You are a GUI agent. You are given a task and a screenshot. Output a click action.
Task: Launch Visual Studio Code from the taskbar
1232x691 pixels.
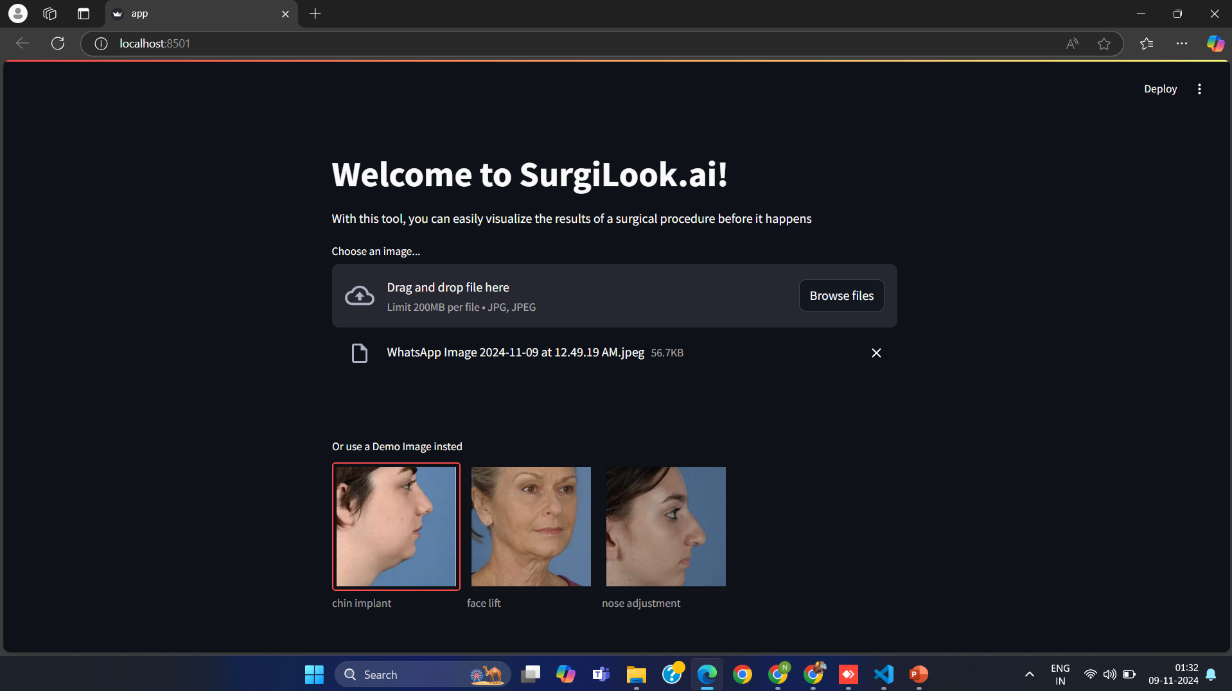(883, 674)
